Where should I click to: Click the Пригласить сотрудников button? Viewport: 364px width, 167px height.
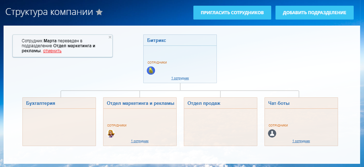pos(232,12)
